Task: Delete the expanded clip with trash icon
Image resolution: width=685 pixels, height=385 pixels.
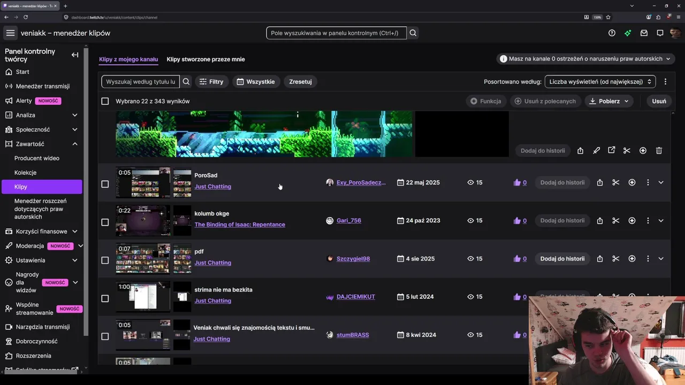Action: (x=659, y=151)
